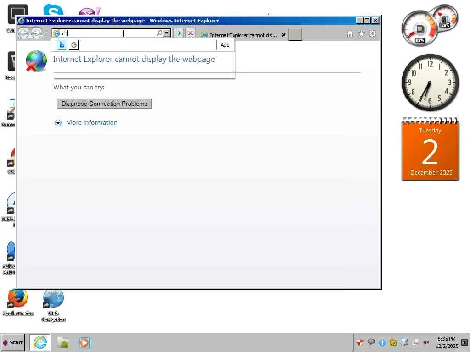Click the yellow figure green-check tray icon
Viewport: 470px width, 352px height.
[x=393, y=342]
